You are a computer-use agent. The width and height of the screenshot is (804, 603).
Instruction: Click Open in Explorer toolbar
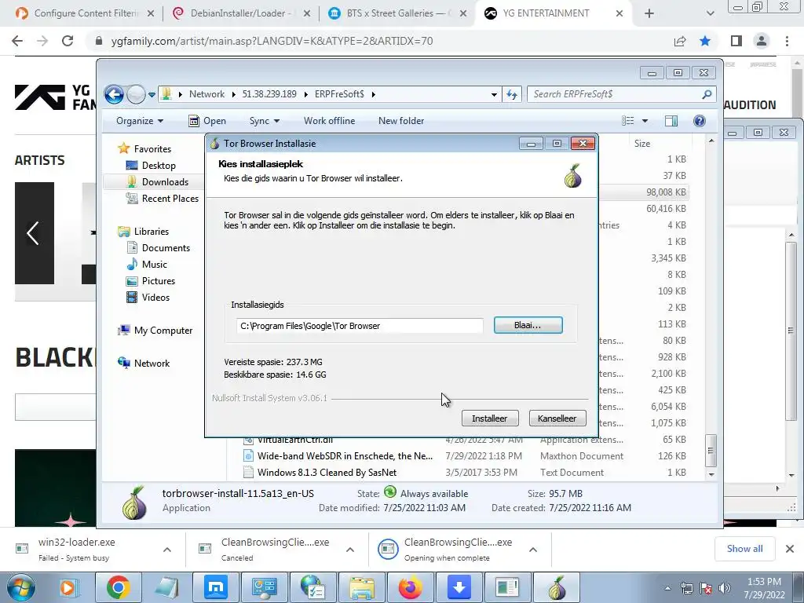[x=207, y=121]
